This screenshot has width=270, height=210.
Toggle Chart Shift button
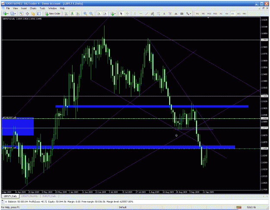105,13
